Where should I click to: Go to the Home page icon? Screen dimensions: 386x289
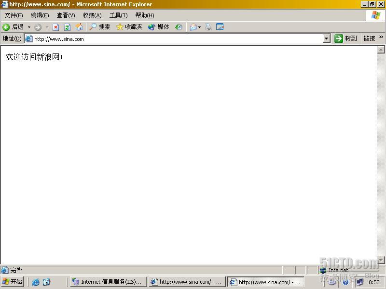79,27
